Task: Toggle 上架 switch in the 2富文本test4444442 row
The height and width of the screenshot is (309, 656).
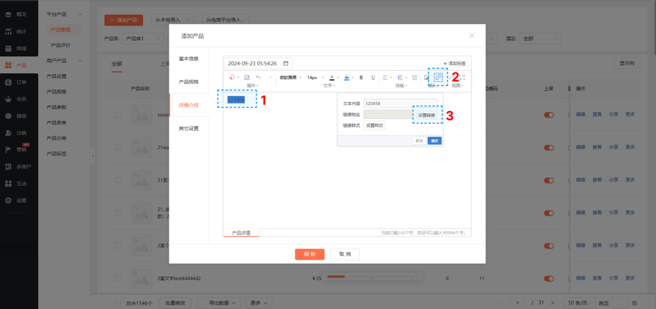Action: coord(549,278)
